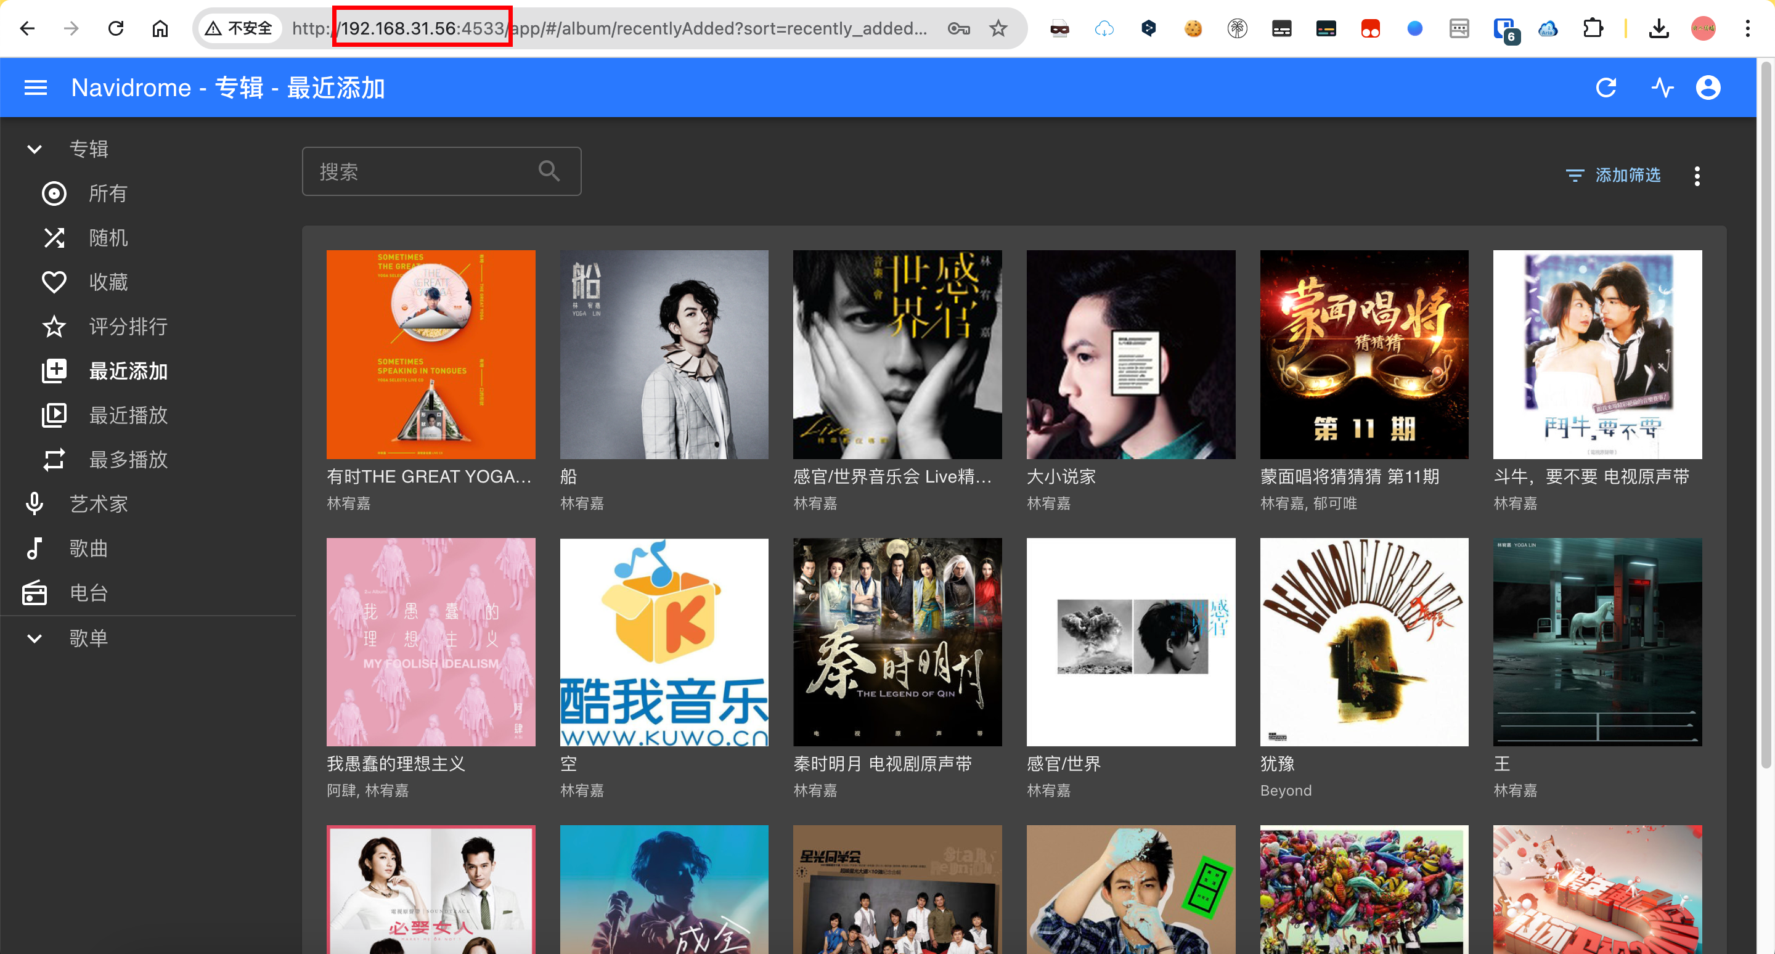
Task: Open the three-dot options beside 添加筛选
Action: [1697, 176]
